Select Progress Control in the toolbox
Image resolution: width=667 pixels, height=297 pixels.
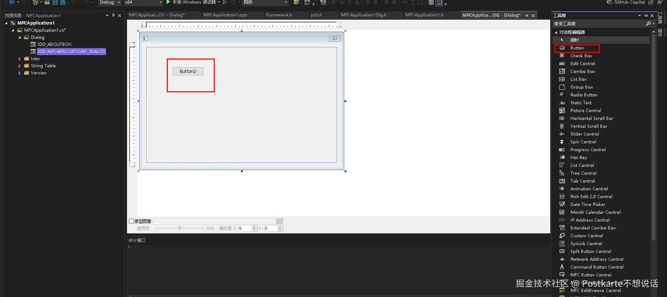[x=588, y=150]
